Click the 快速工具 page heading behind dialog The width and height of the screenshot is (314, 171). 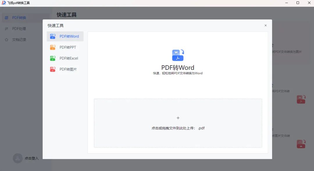click(x=67, y=15)
